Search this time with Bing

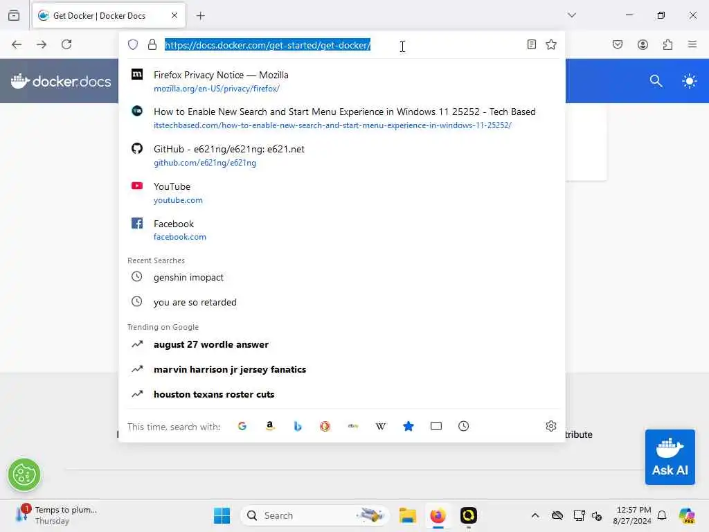pyautogui.click(x=298, y=426)
